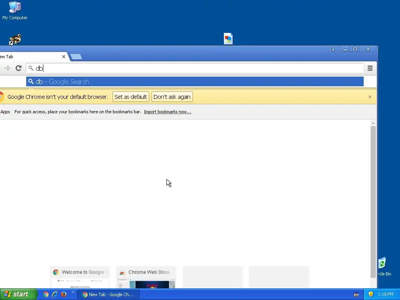Launch Chrome from quick launch bar

pos(46,294)
